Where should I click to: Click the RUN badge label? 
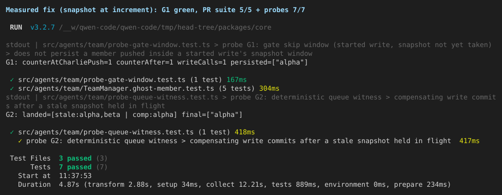pyautogui.click(x=16, y=28)
